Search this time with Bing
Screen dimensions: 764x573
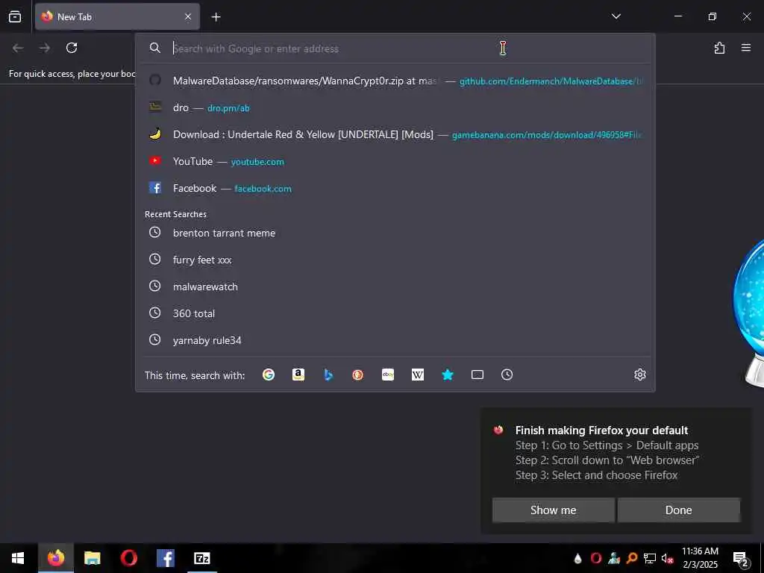pos(328,375)
